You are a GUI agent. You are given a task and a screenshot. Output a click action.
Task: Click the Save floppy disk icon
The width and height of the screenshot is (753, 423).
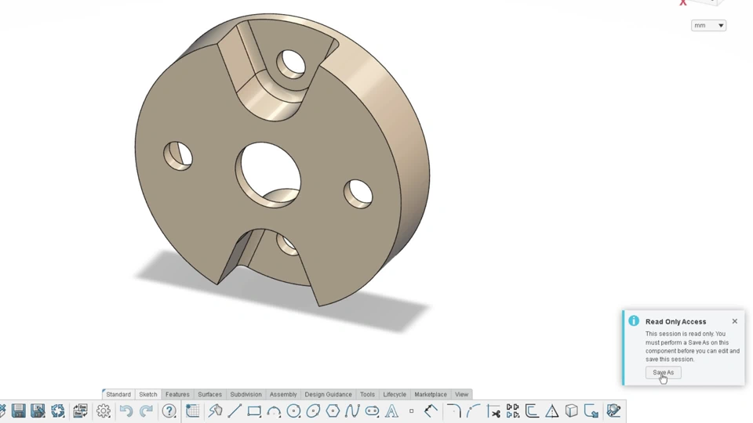(x=18, y=411)
